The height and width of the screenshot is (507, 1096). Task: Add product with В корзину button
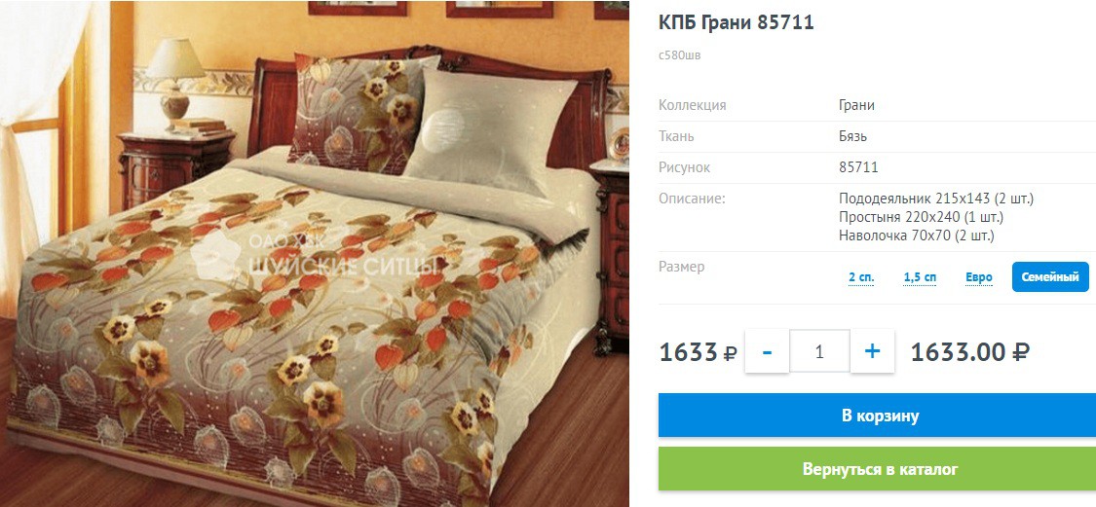877,416
